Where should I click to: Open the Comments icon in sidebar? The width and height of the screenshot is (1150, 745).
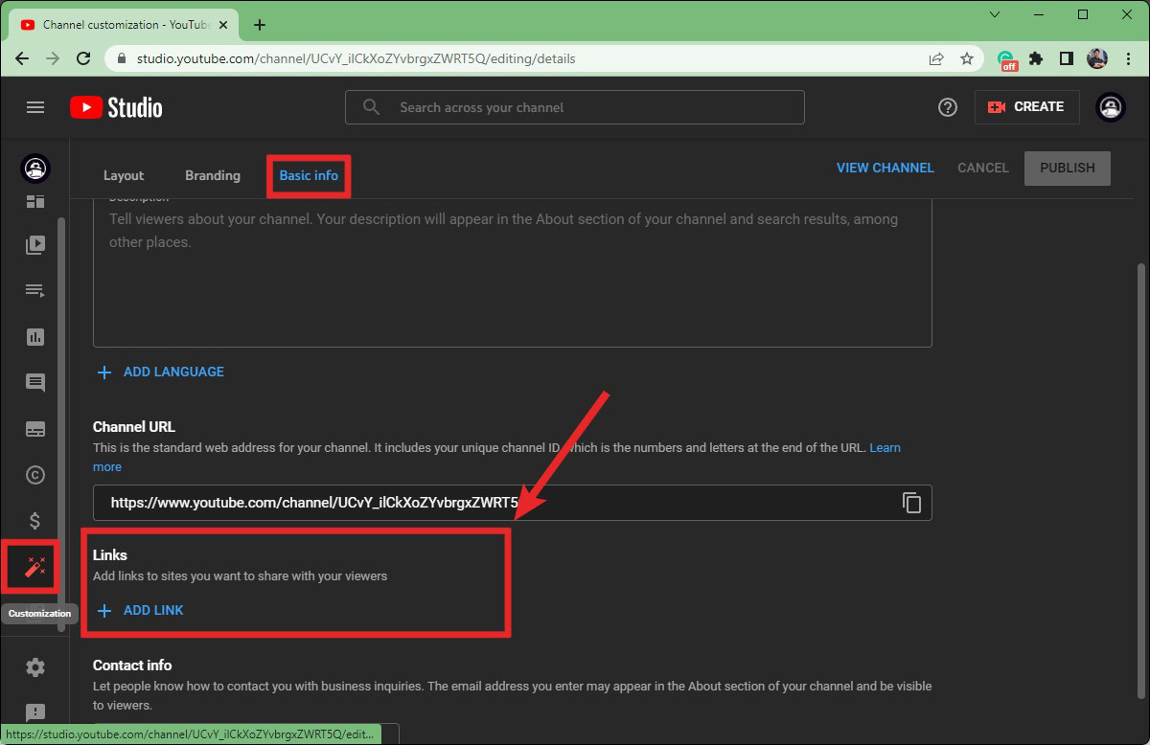35,383
